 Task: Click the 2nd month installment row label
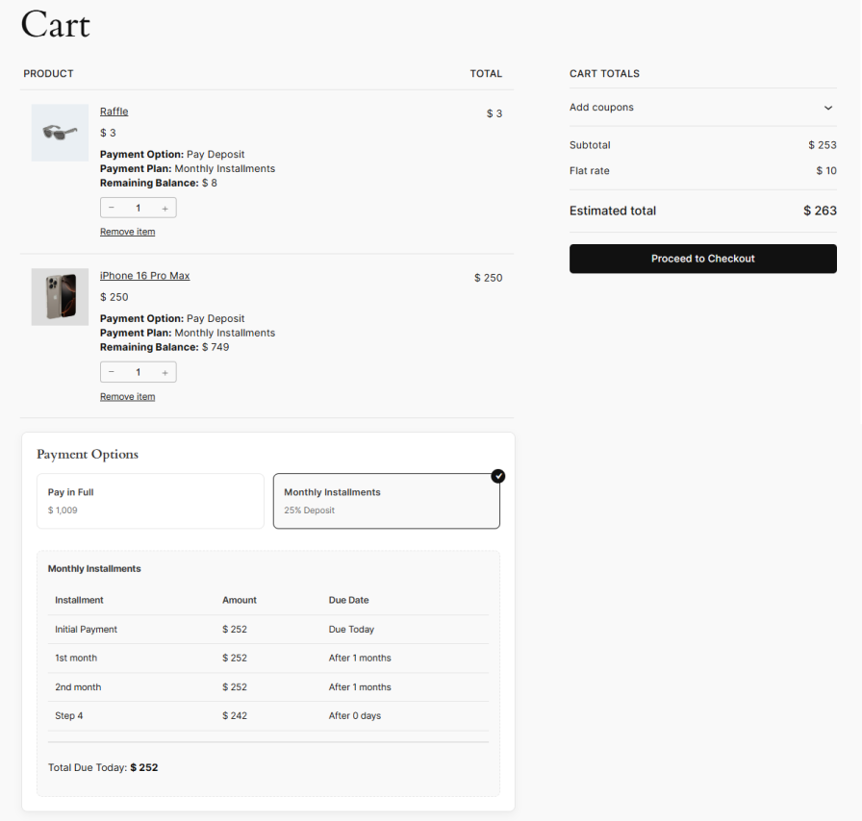point(78,687)
